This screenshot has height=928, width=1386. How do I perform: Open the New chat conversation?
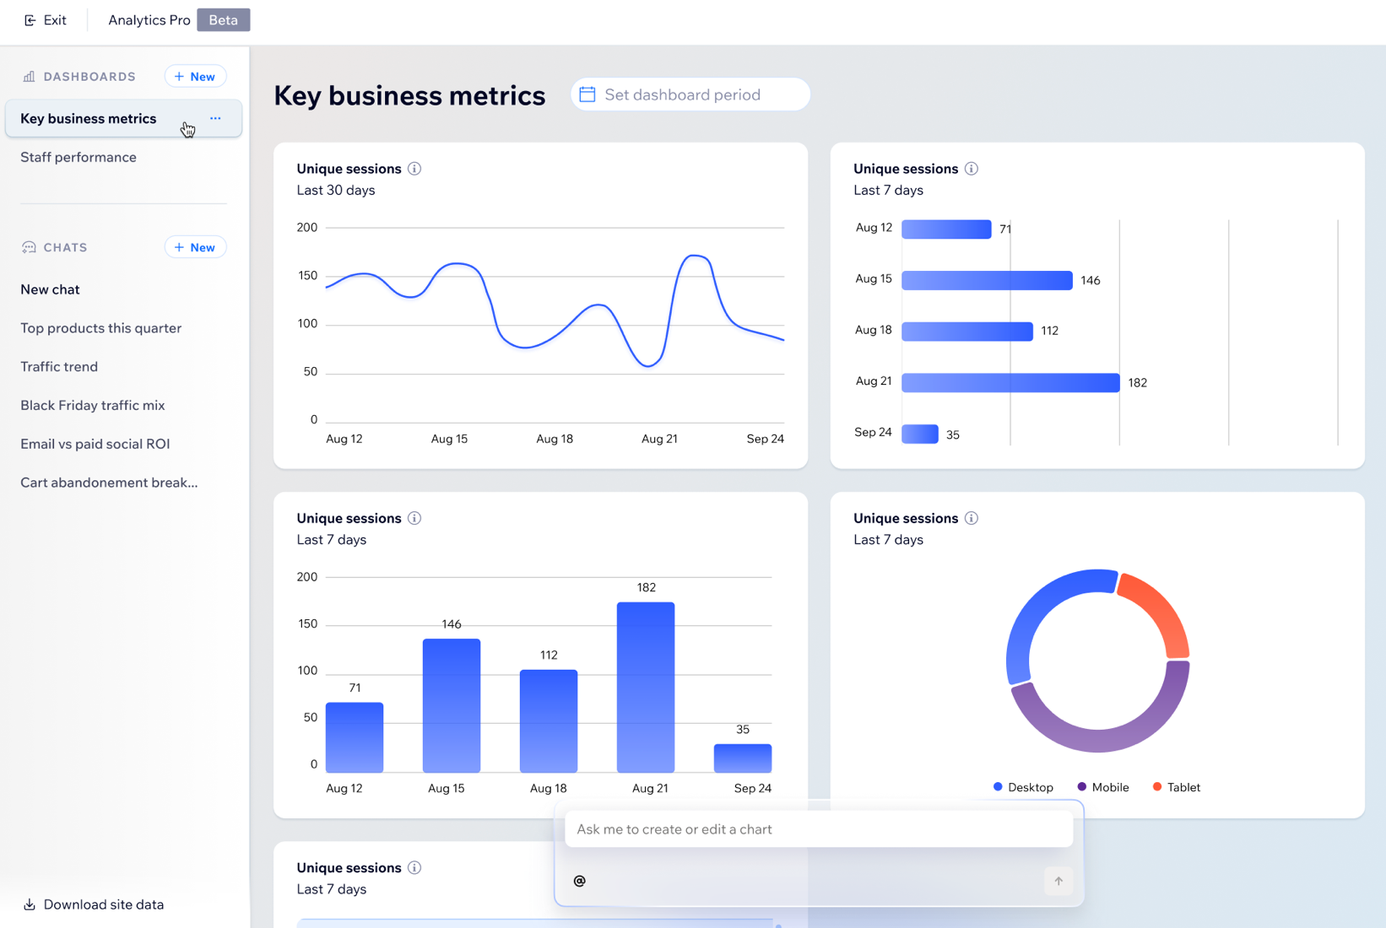pos(50,289)
